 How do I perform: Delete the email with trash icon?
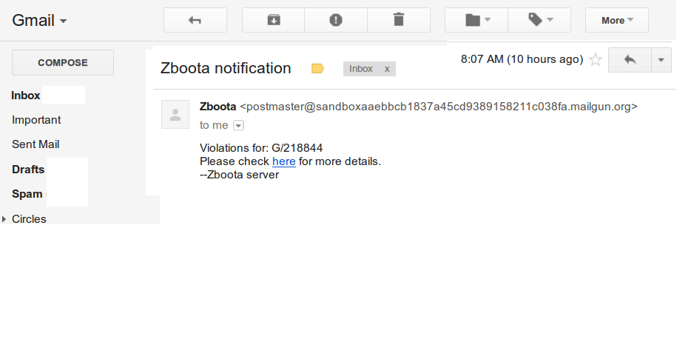point(399,20)
